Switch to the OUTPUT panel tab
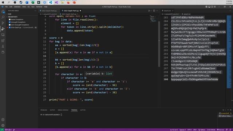The height and width of the screenshot is (131, 233). click(x=52, y=110)
